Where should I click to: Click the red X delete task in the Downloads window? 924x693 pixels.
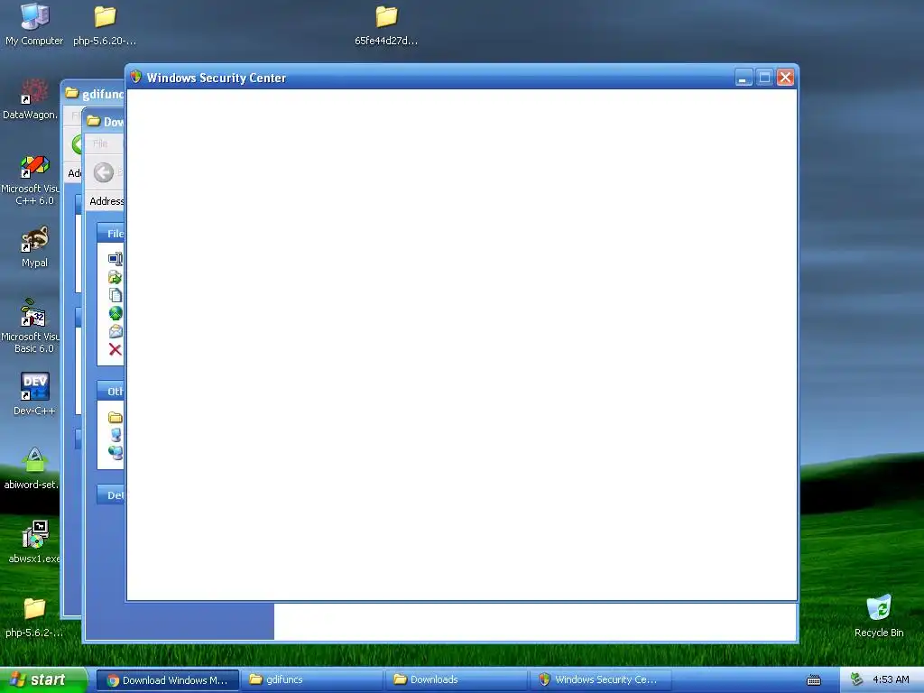coord(115,349)
